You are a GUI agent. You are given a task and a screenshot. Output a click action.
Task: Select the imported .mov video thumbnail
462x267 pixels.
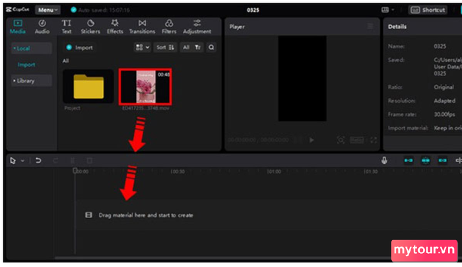[145, 86]
